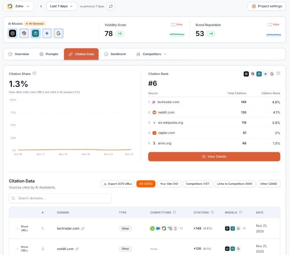Filter Citation Rank by Copilot icon
The image size is (290, 255).
tap(253, 74)
